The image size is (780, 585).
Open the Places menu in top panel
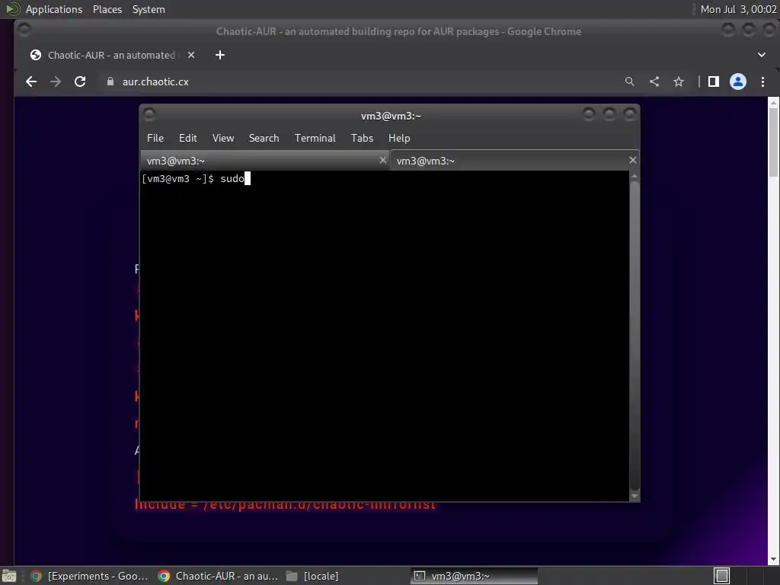coord(107,9)
